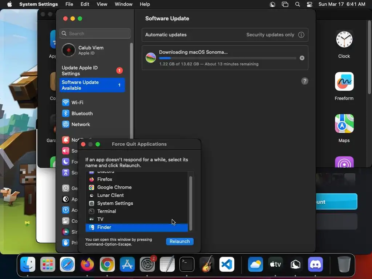Screen dimensions: 372x279
Task: Open App Store from the Dock
Action: [127, 264]
